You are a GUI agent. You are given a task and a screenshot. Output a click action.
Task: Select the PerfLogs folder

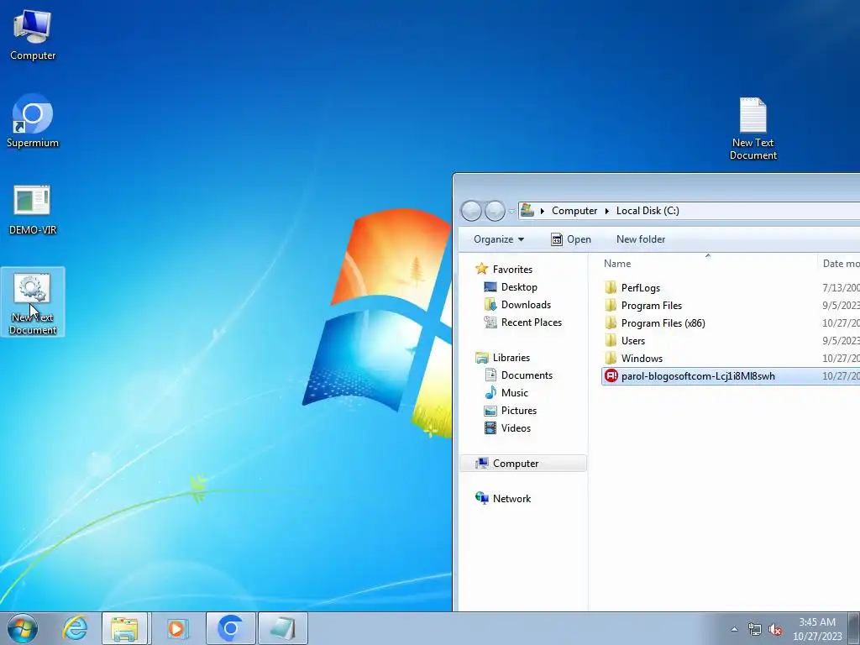tap(641, 288)
